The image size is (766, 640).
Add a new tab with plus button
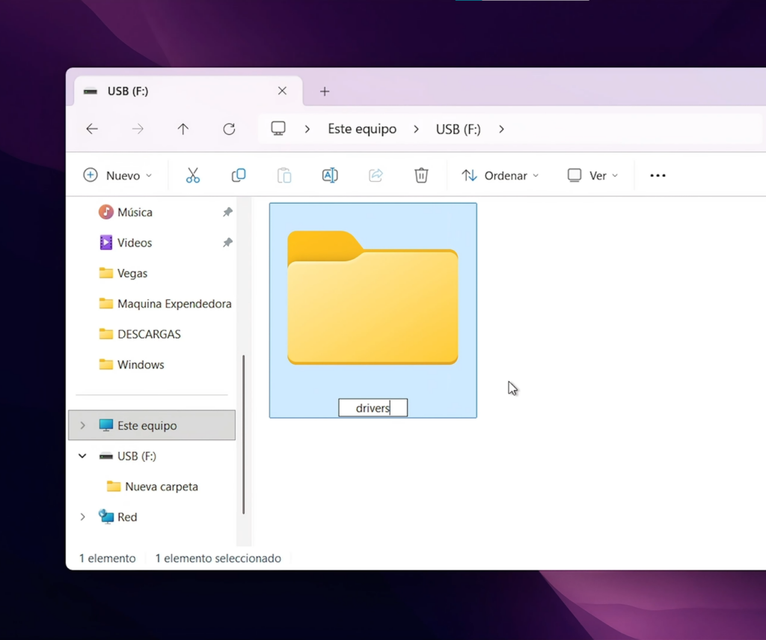[325, 91]
